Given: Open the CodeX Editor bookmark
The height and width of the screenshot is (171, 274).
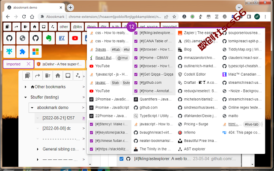Looking at the screenshot, I should tap(197, 74).
